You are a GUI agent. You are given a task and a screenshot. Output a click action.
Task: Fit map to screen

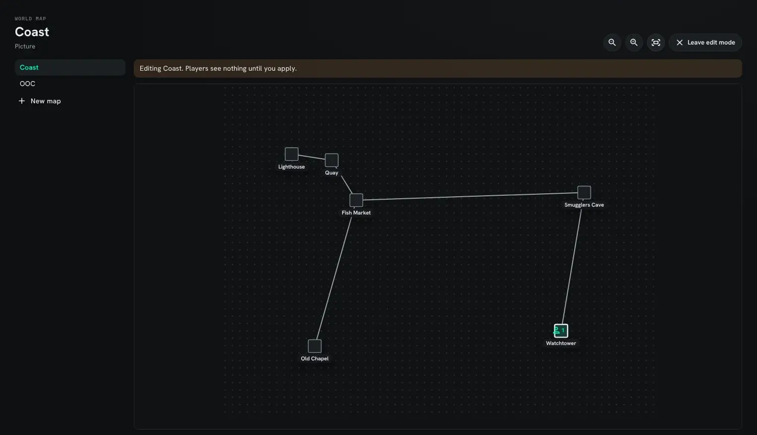coord(656,43)
